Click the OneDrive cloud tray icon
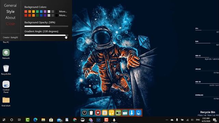Viewport: 219px width, 123px height. tap(172, 120)
